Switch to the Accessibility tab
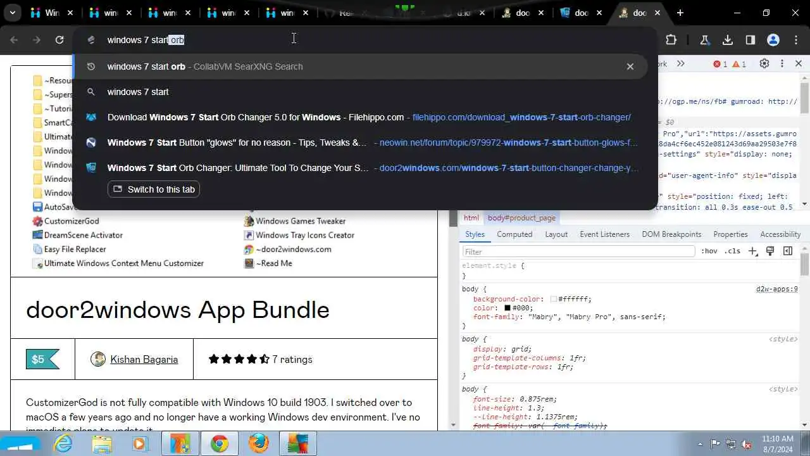 pos(780,234)
